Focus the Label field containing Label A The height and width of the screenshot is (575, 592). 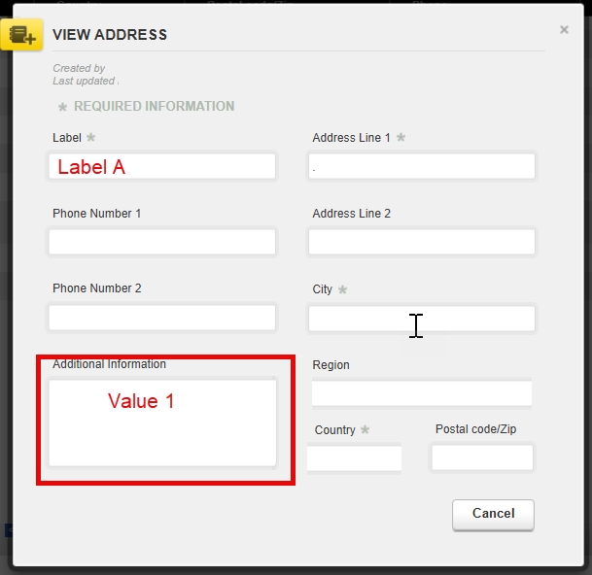tap(162, 166)
